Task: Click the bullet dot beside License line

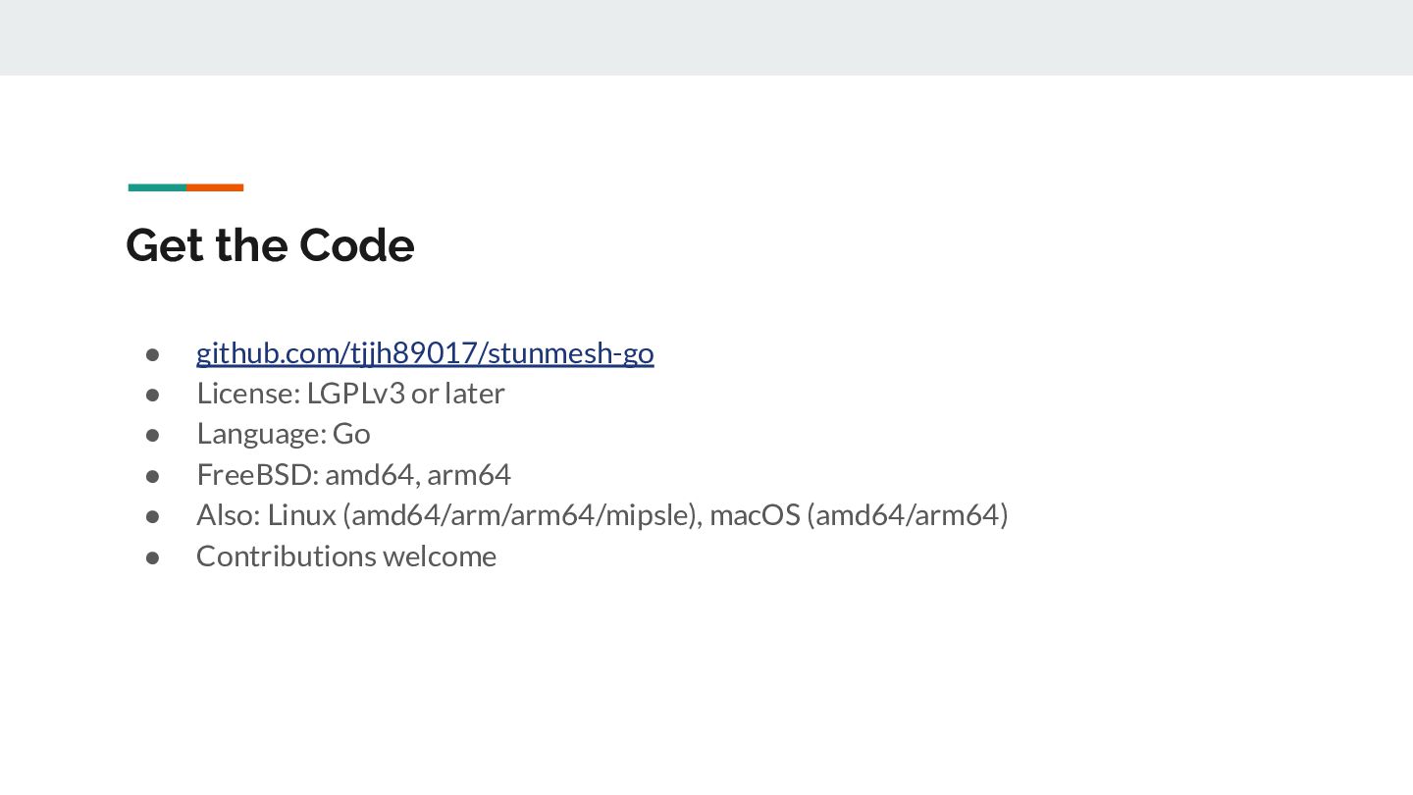Action: pos(153,394)
